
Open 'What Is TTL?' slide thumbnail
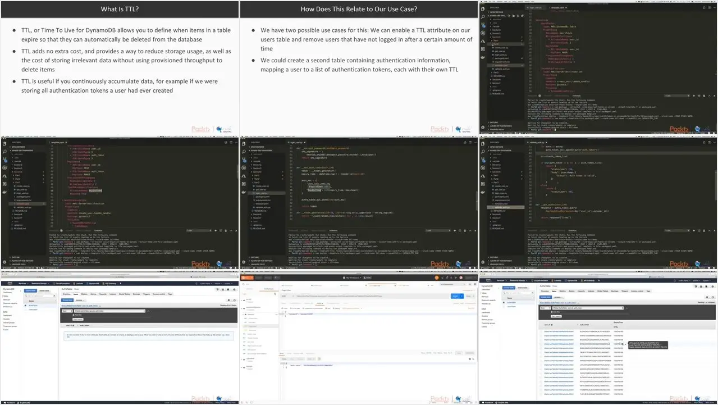(120, 67)
